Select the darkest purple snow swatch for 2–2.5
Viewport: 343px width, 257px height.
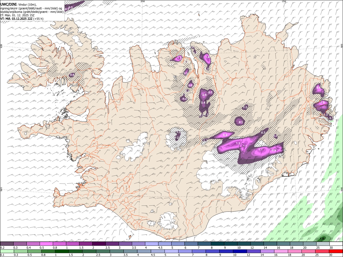pos(99,244)
